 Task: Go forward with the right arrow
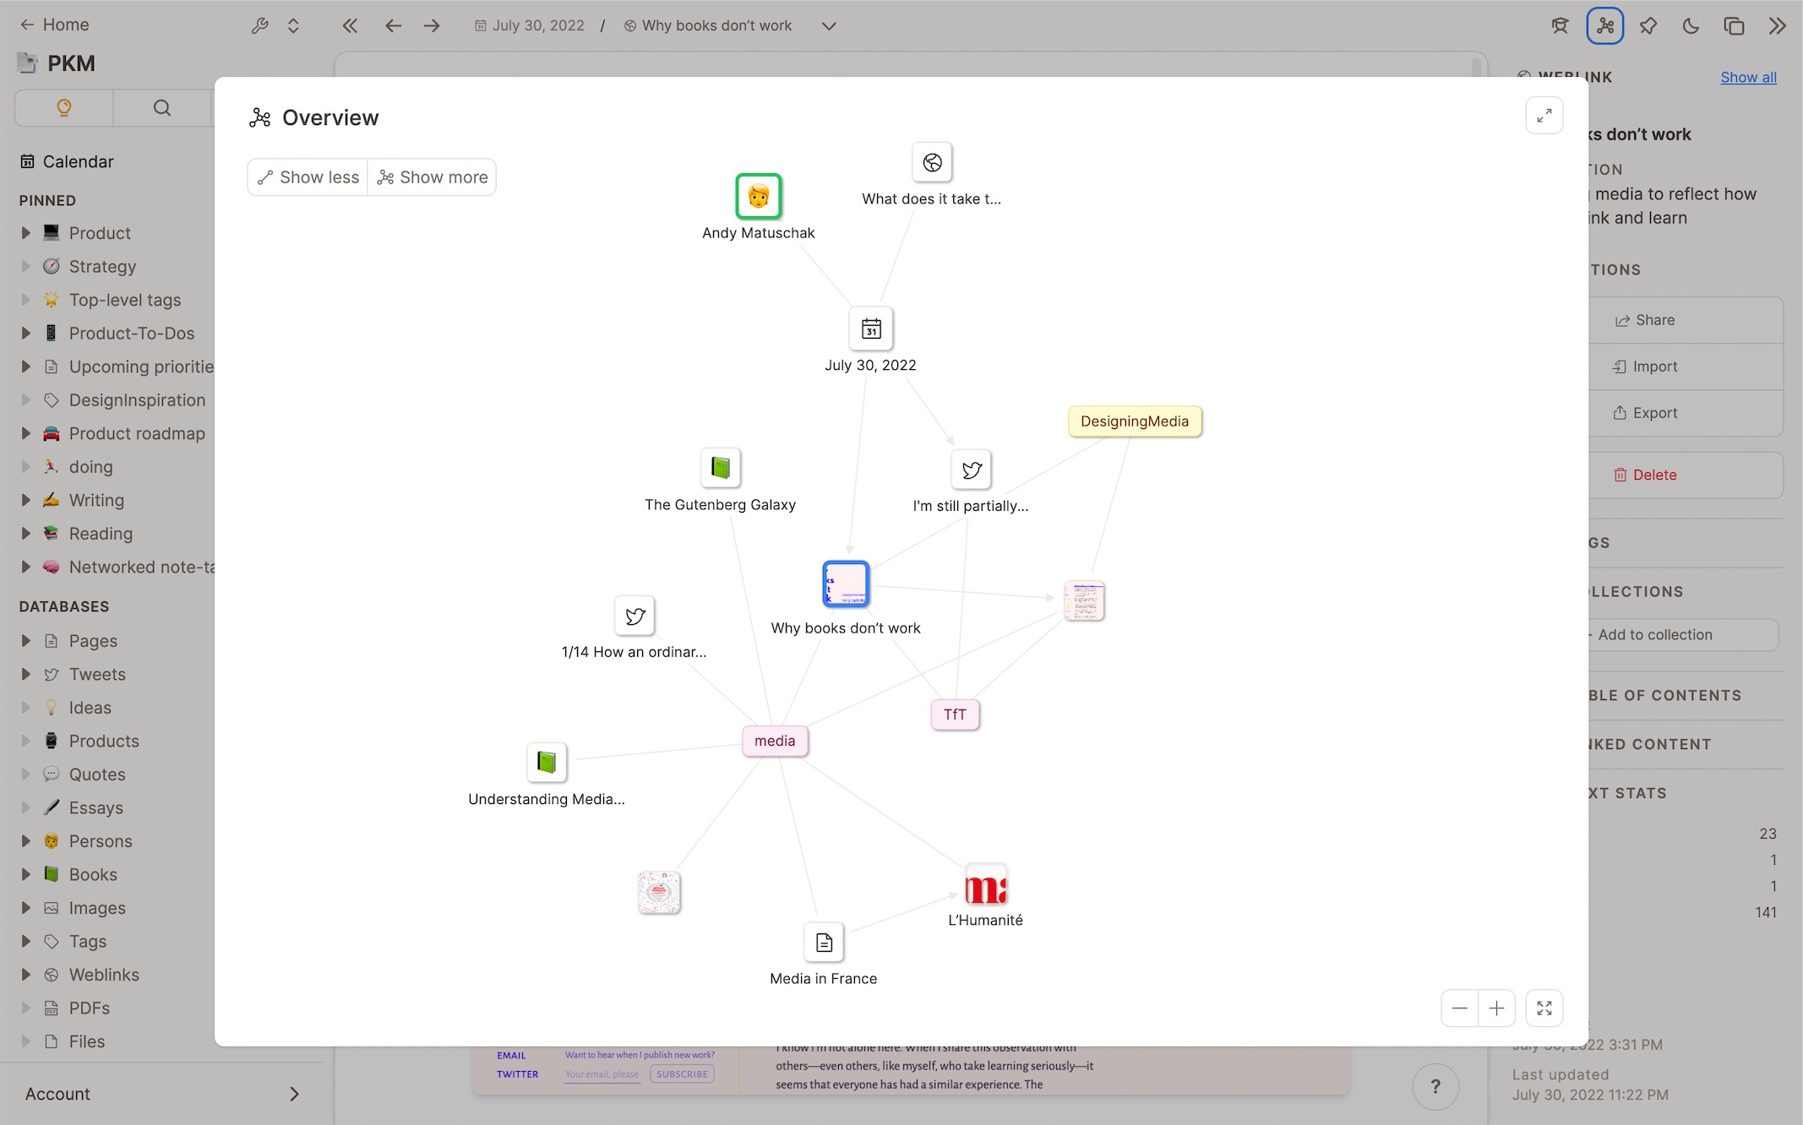(x=432, y=25)
